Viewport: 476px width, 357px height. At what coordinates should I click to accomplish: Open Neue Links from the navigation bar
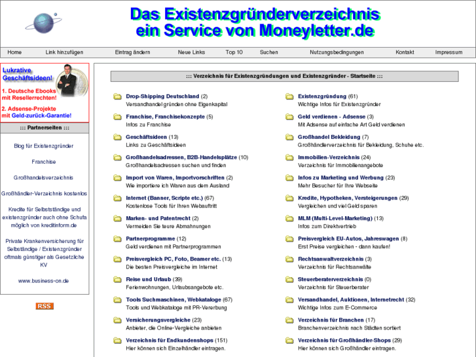pos(192,52)
